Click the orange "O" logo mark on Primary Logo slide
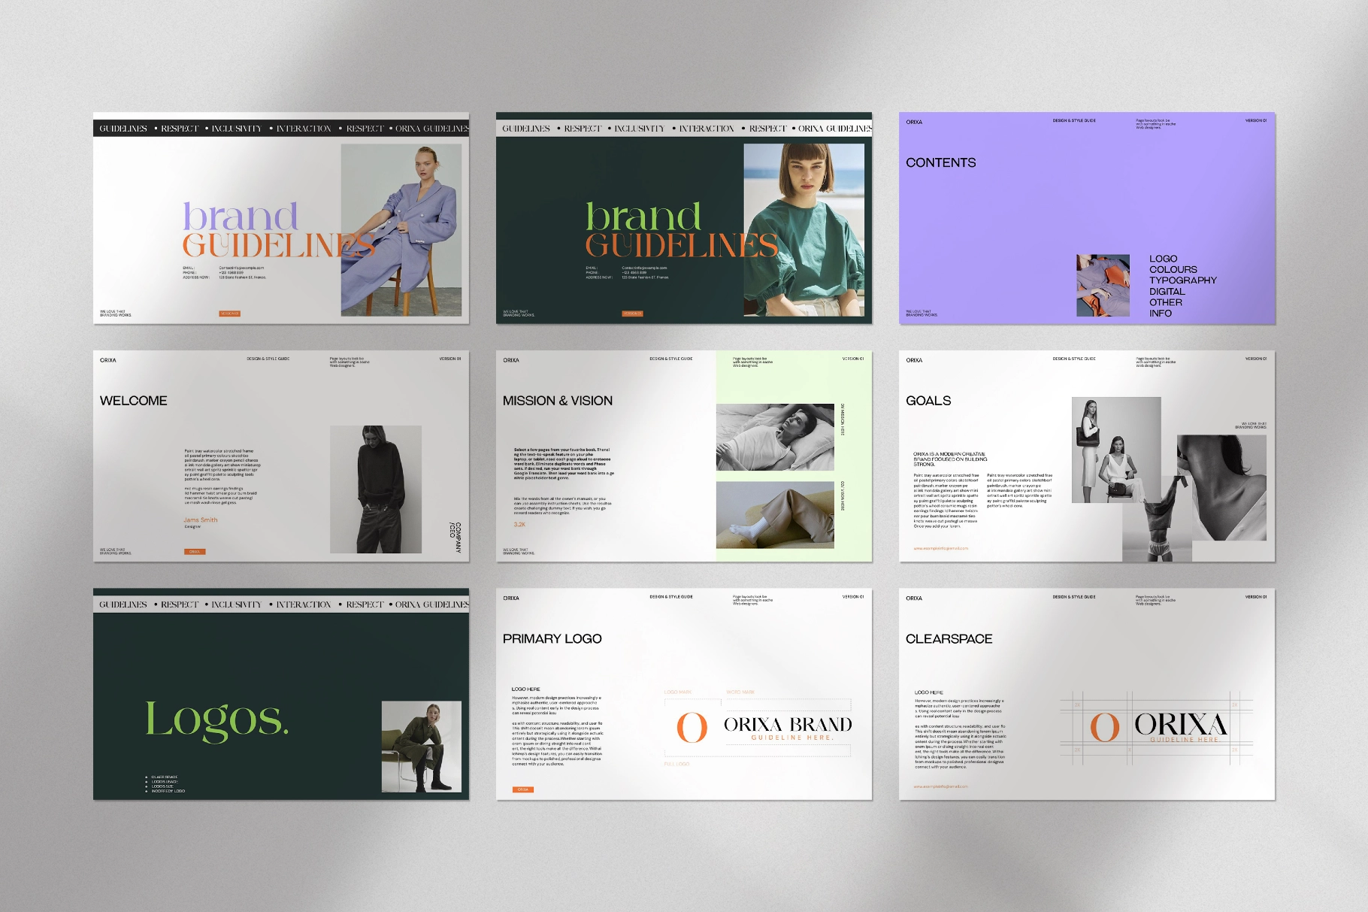This screenshot has width=1368, height=912. [x=691, y=729]
